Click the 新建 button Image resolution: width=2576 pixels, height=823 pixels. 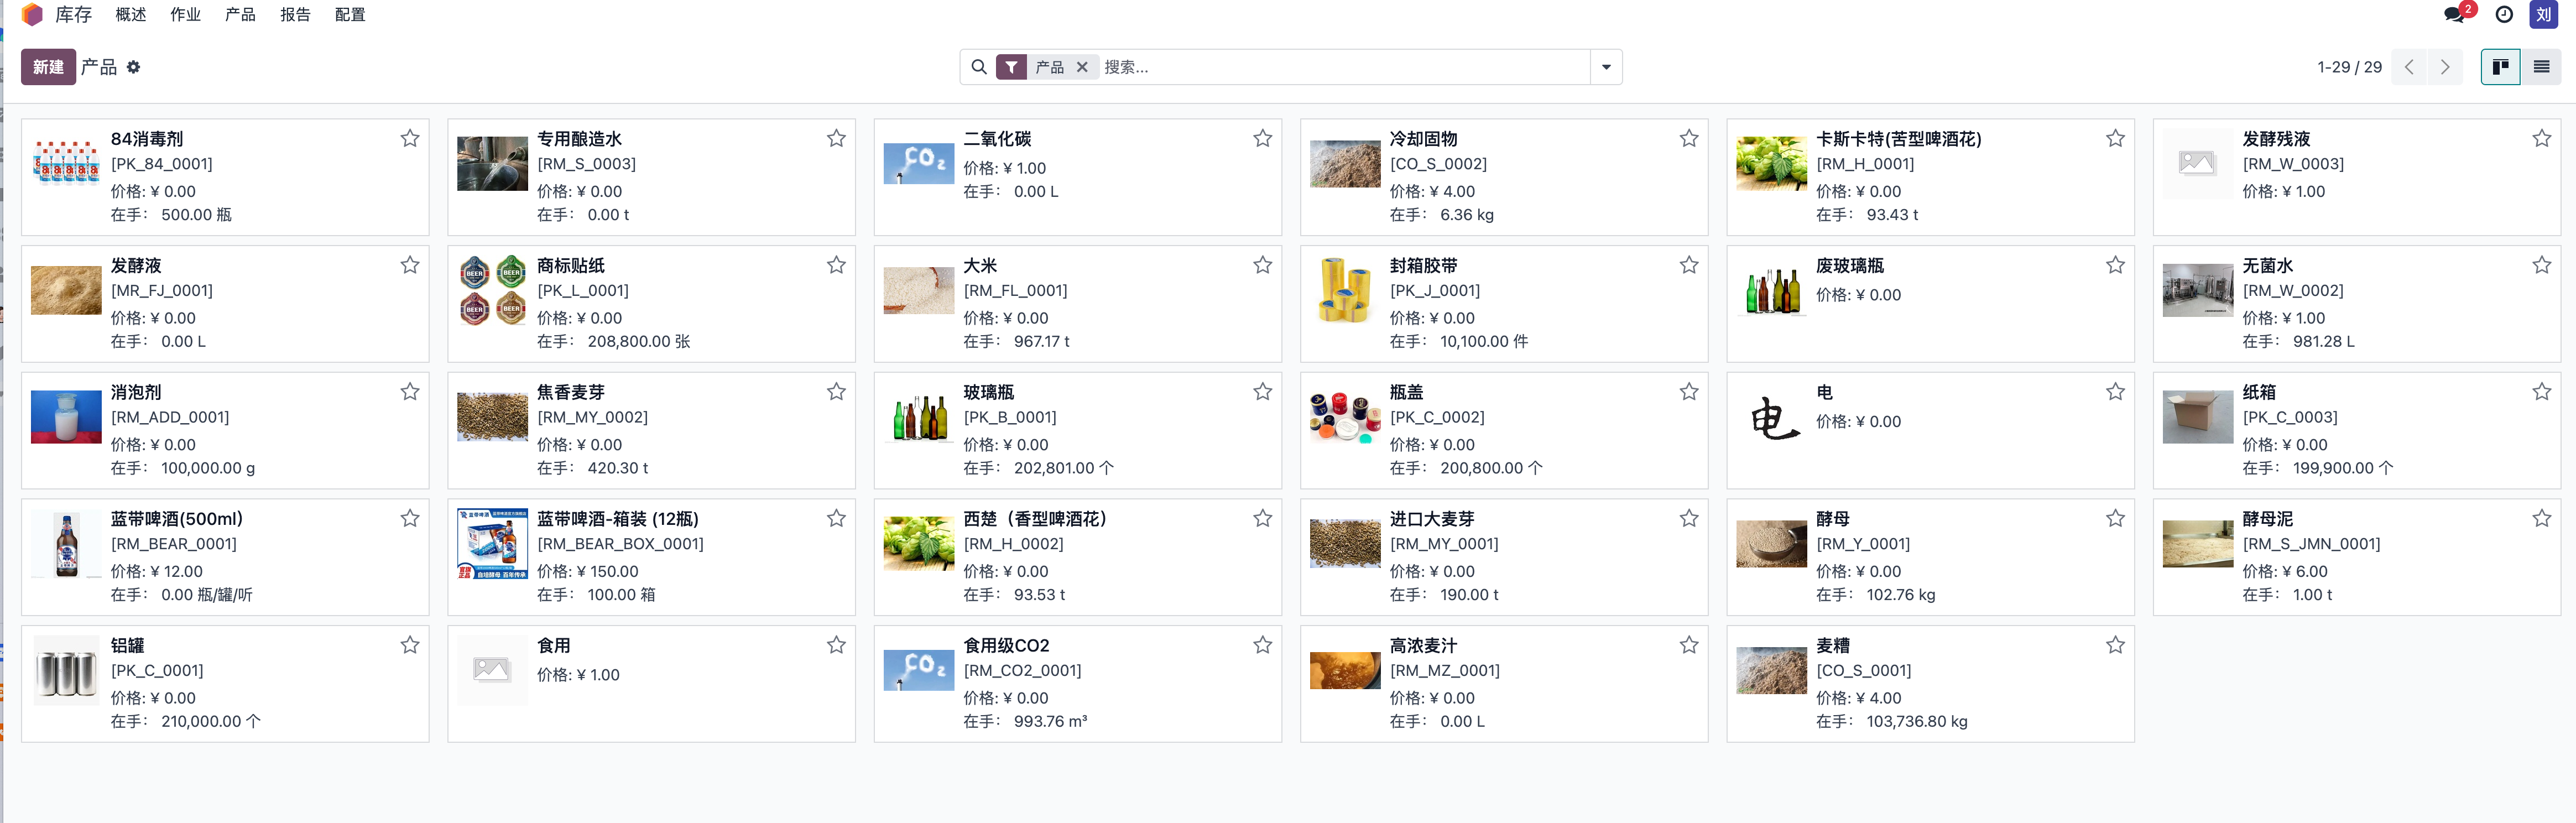[x=48, y=67]
